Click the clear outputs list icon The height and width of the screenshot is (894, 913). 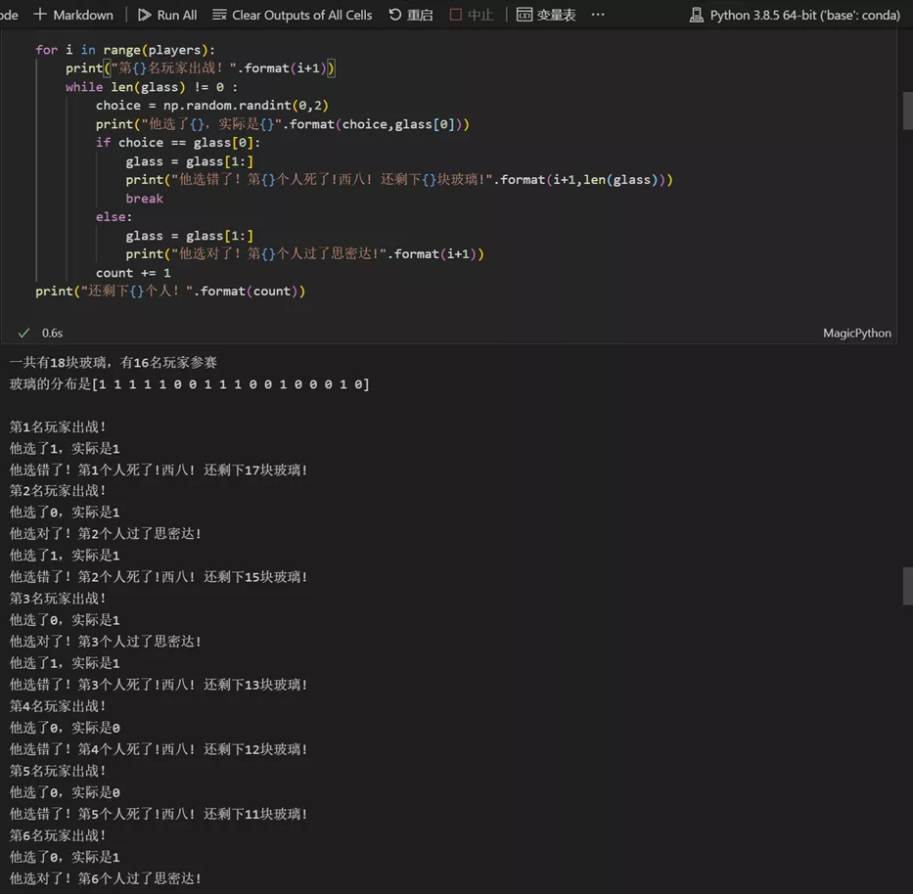pos(219,15)
